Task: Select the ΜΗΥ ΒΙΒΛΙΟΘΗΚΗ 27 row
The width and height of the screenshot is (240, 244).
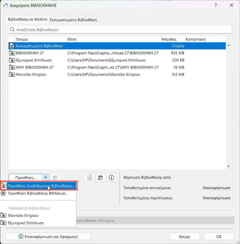Action: (117, 67)
